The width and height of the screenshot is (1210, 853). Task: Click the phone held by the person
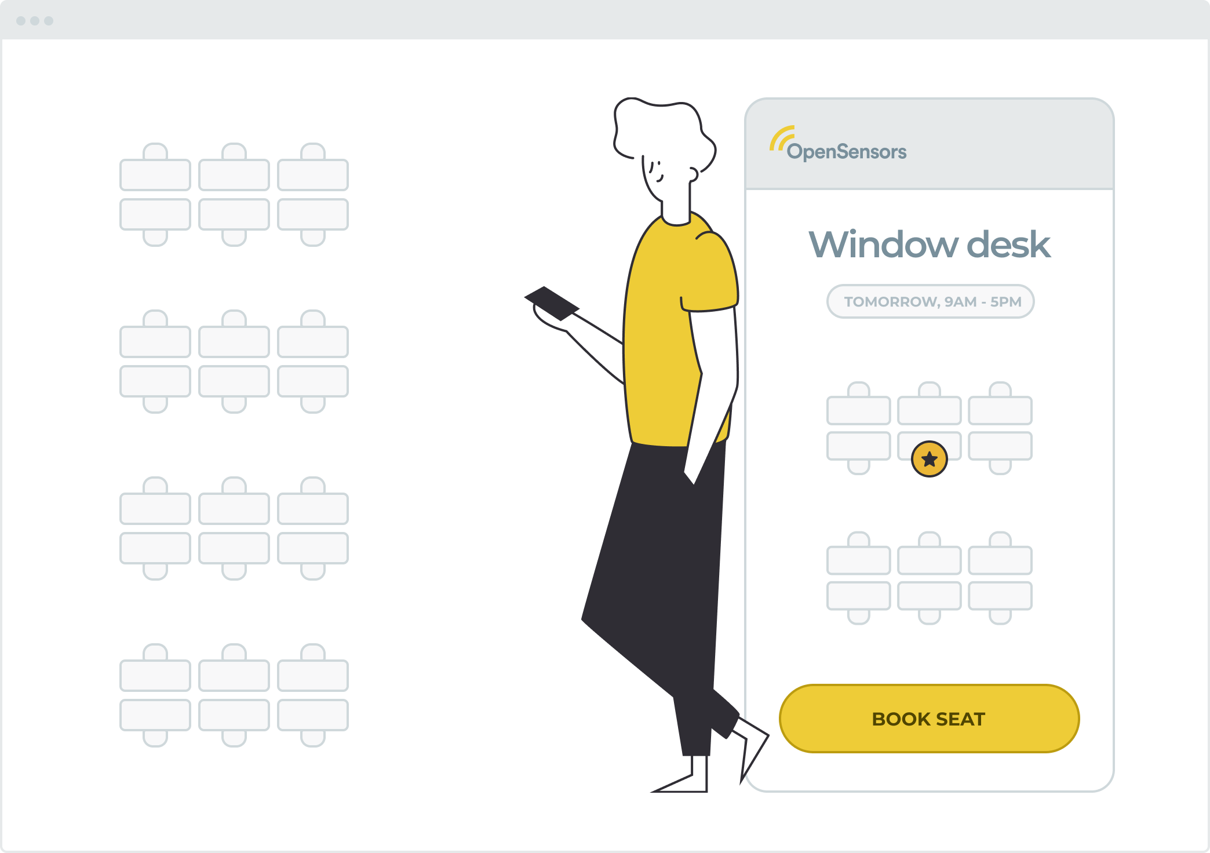point(551,302)
